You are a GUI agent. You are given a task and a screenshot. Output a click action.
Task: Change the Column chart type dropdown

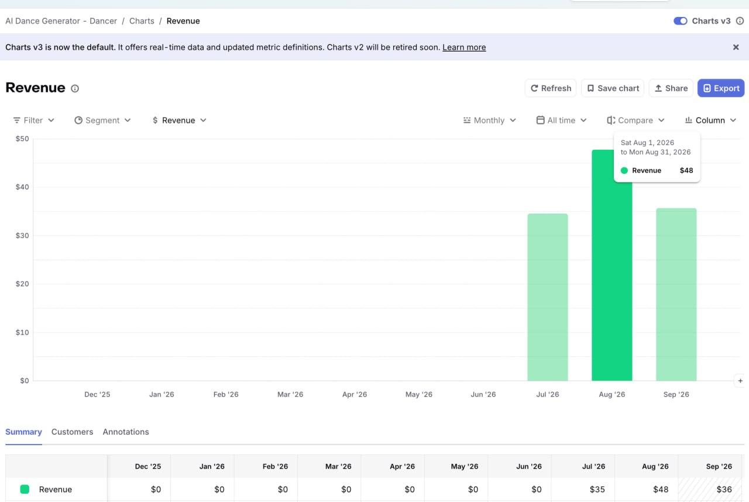coord(710,121)
